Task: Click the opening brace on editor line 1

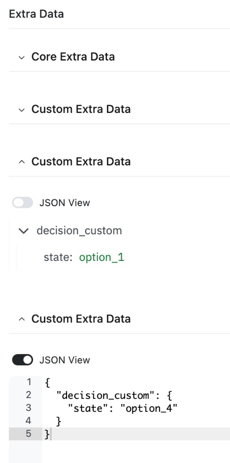Action: [x=48, y=383]
